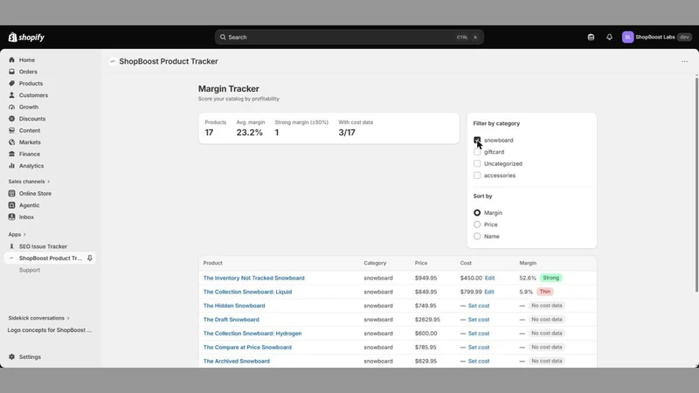
Task: Open the Analytics bar chart icon
Action: click(11, 166)
